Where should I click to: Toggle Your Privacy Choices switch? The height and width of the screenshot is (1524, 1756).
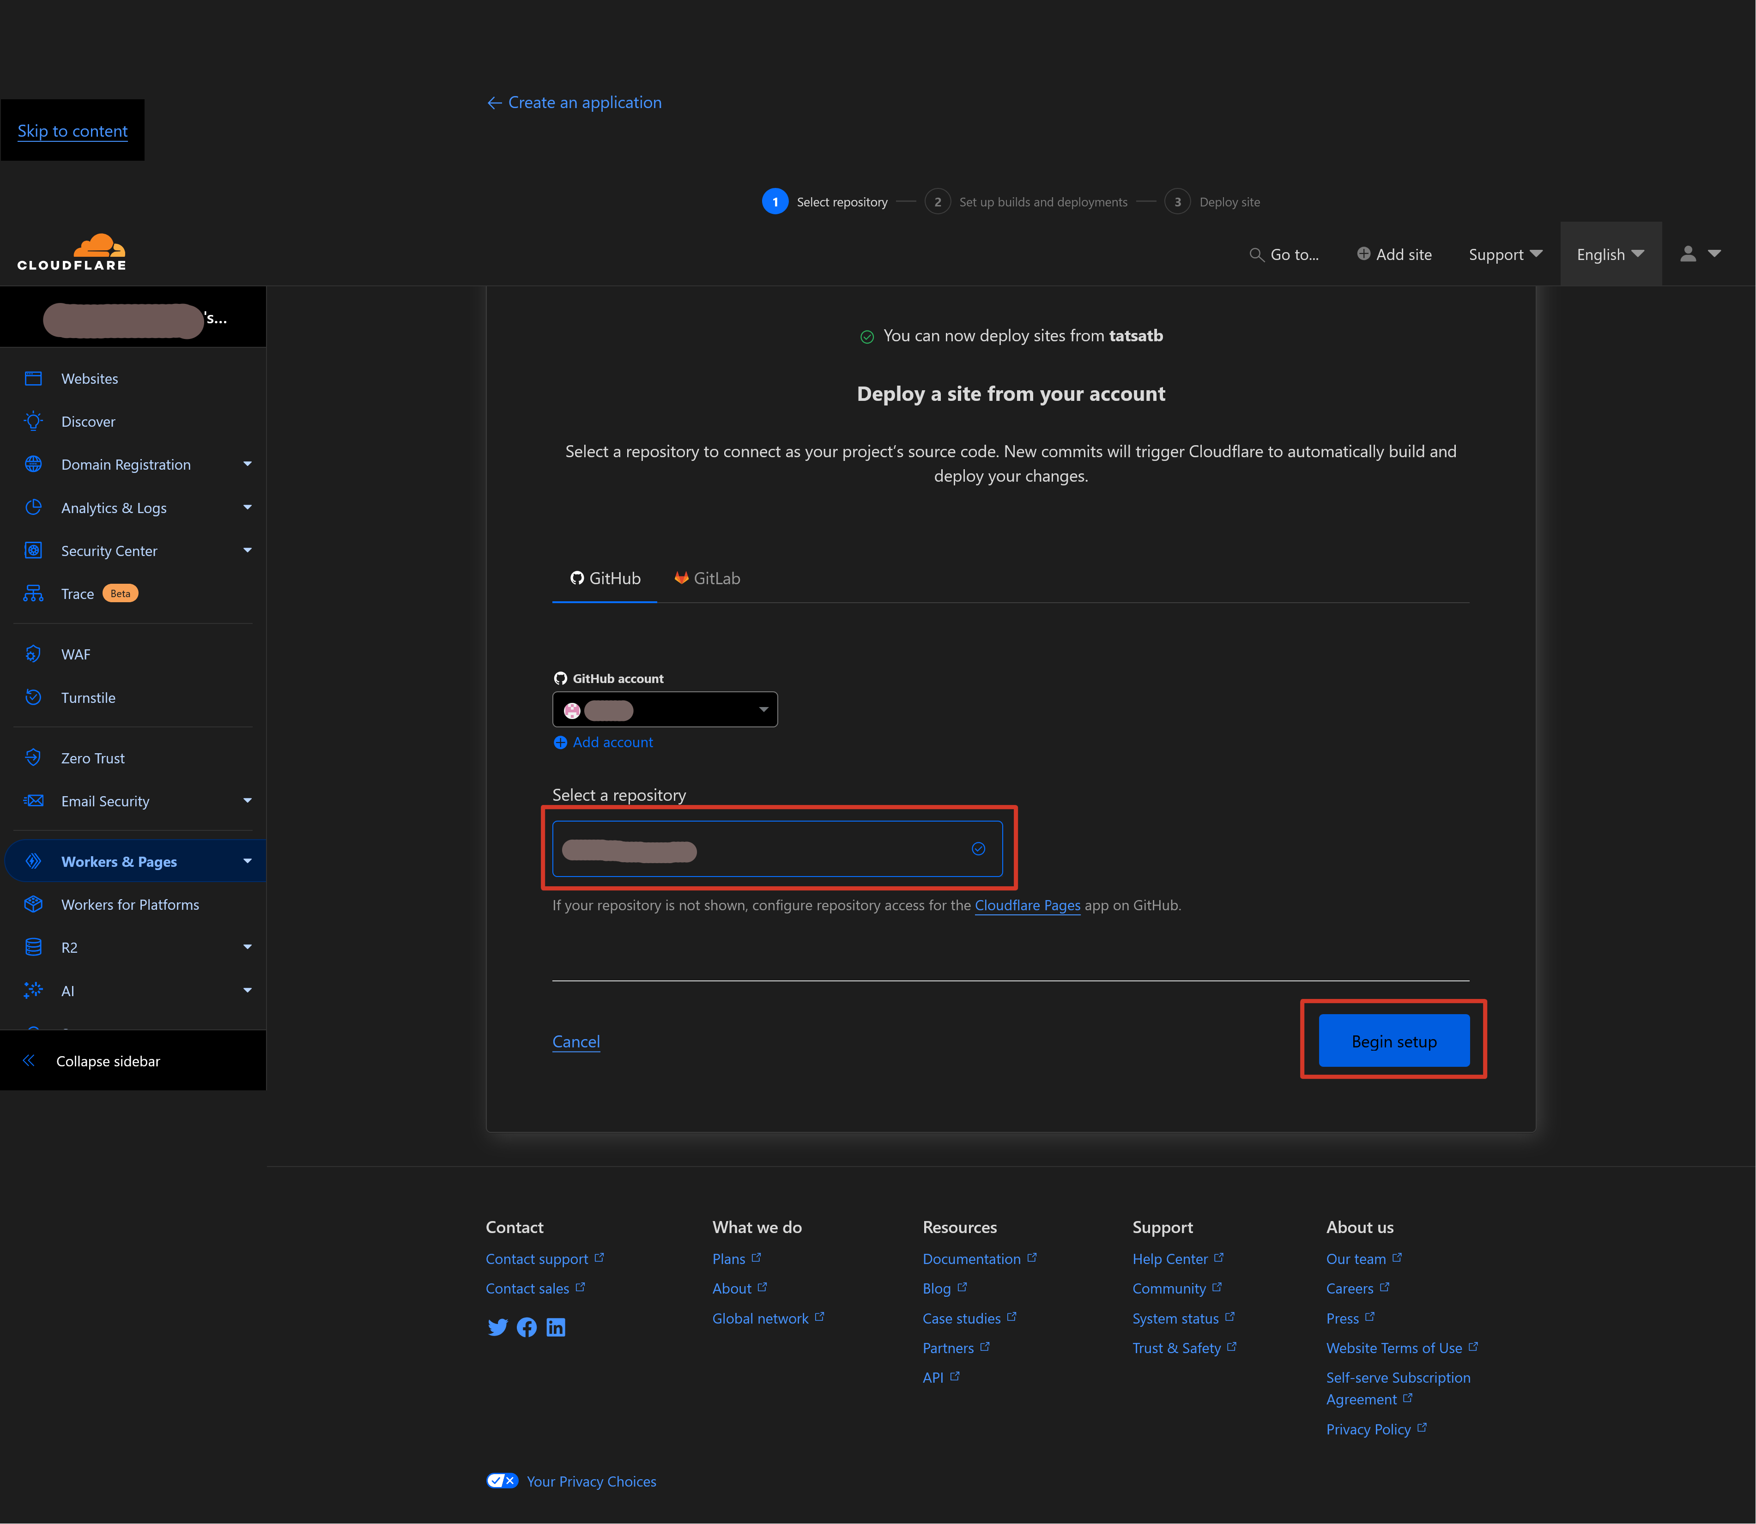502,1480
